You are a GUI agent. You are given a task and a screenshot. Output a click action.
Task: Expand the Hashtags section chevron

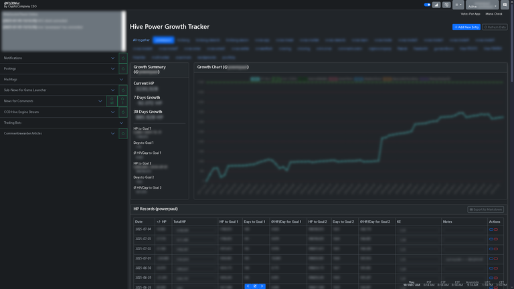coord(121,80)
